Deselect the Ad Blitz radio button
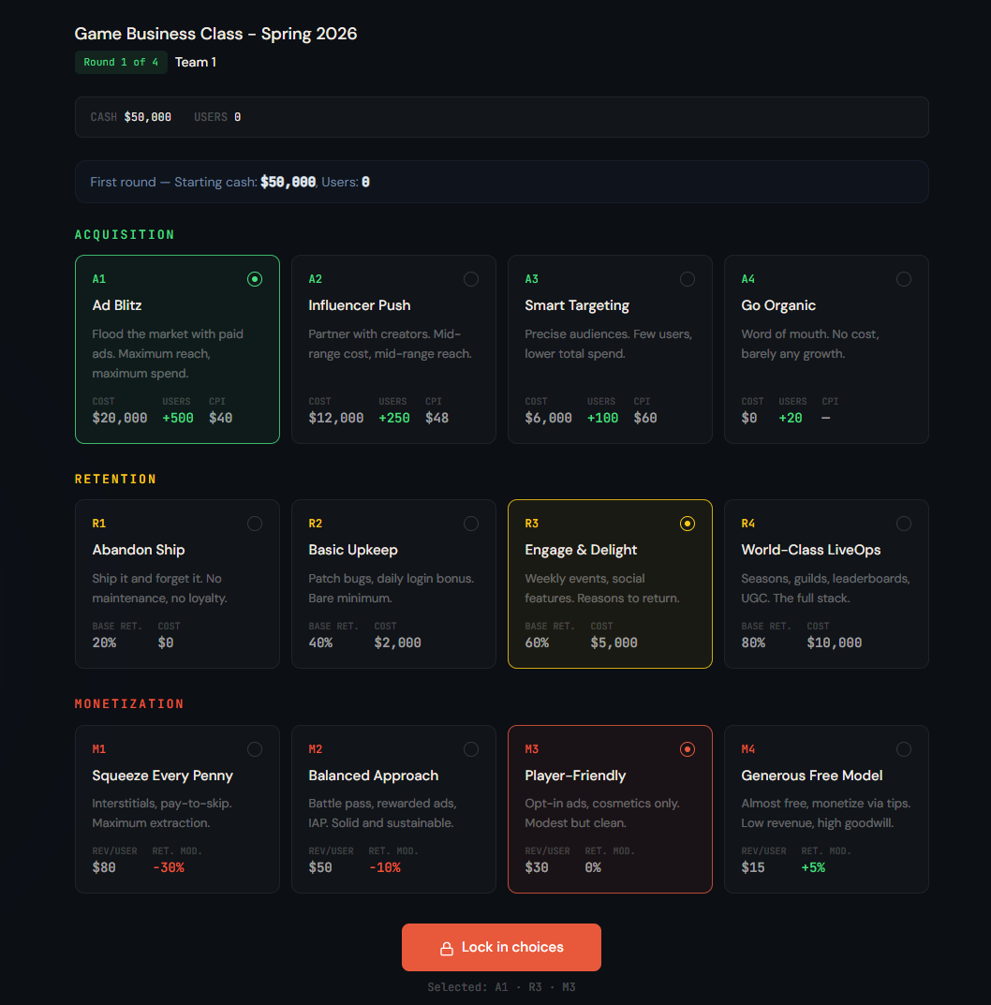The image size is (991, 1005). tap(255, 278)
